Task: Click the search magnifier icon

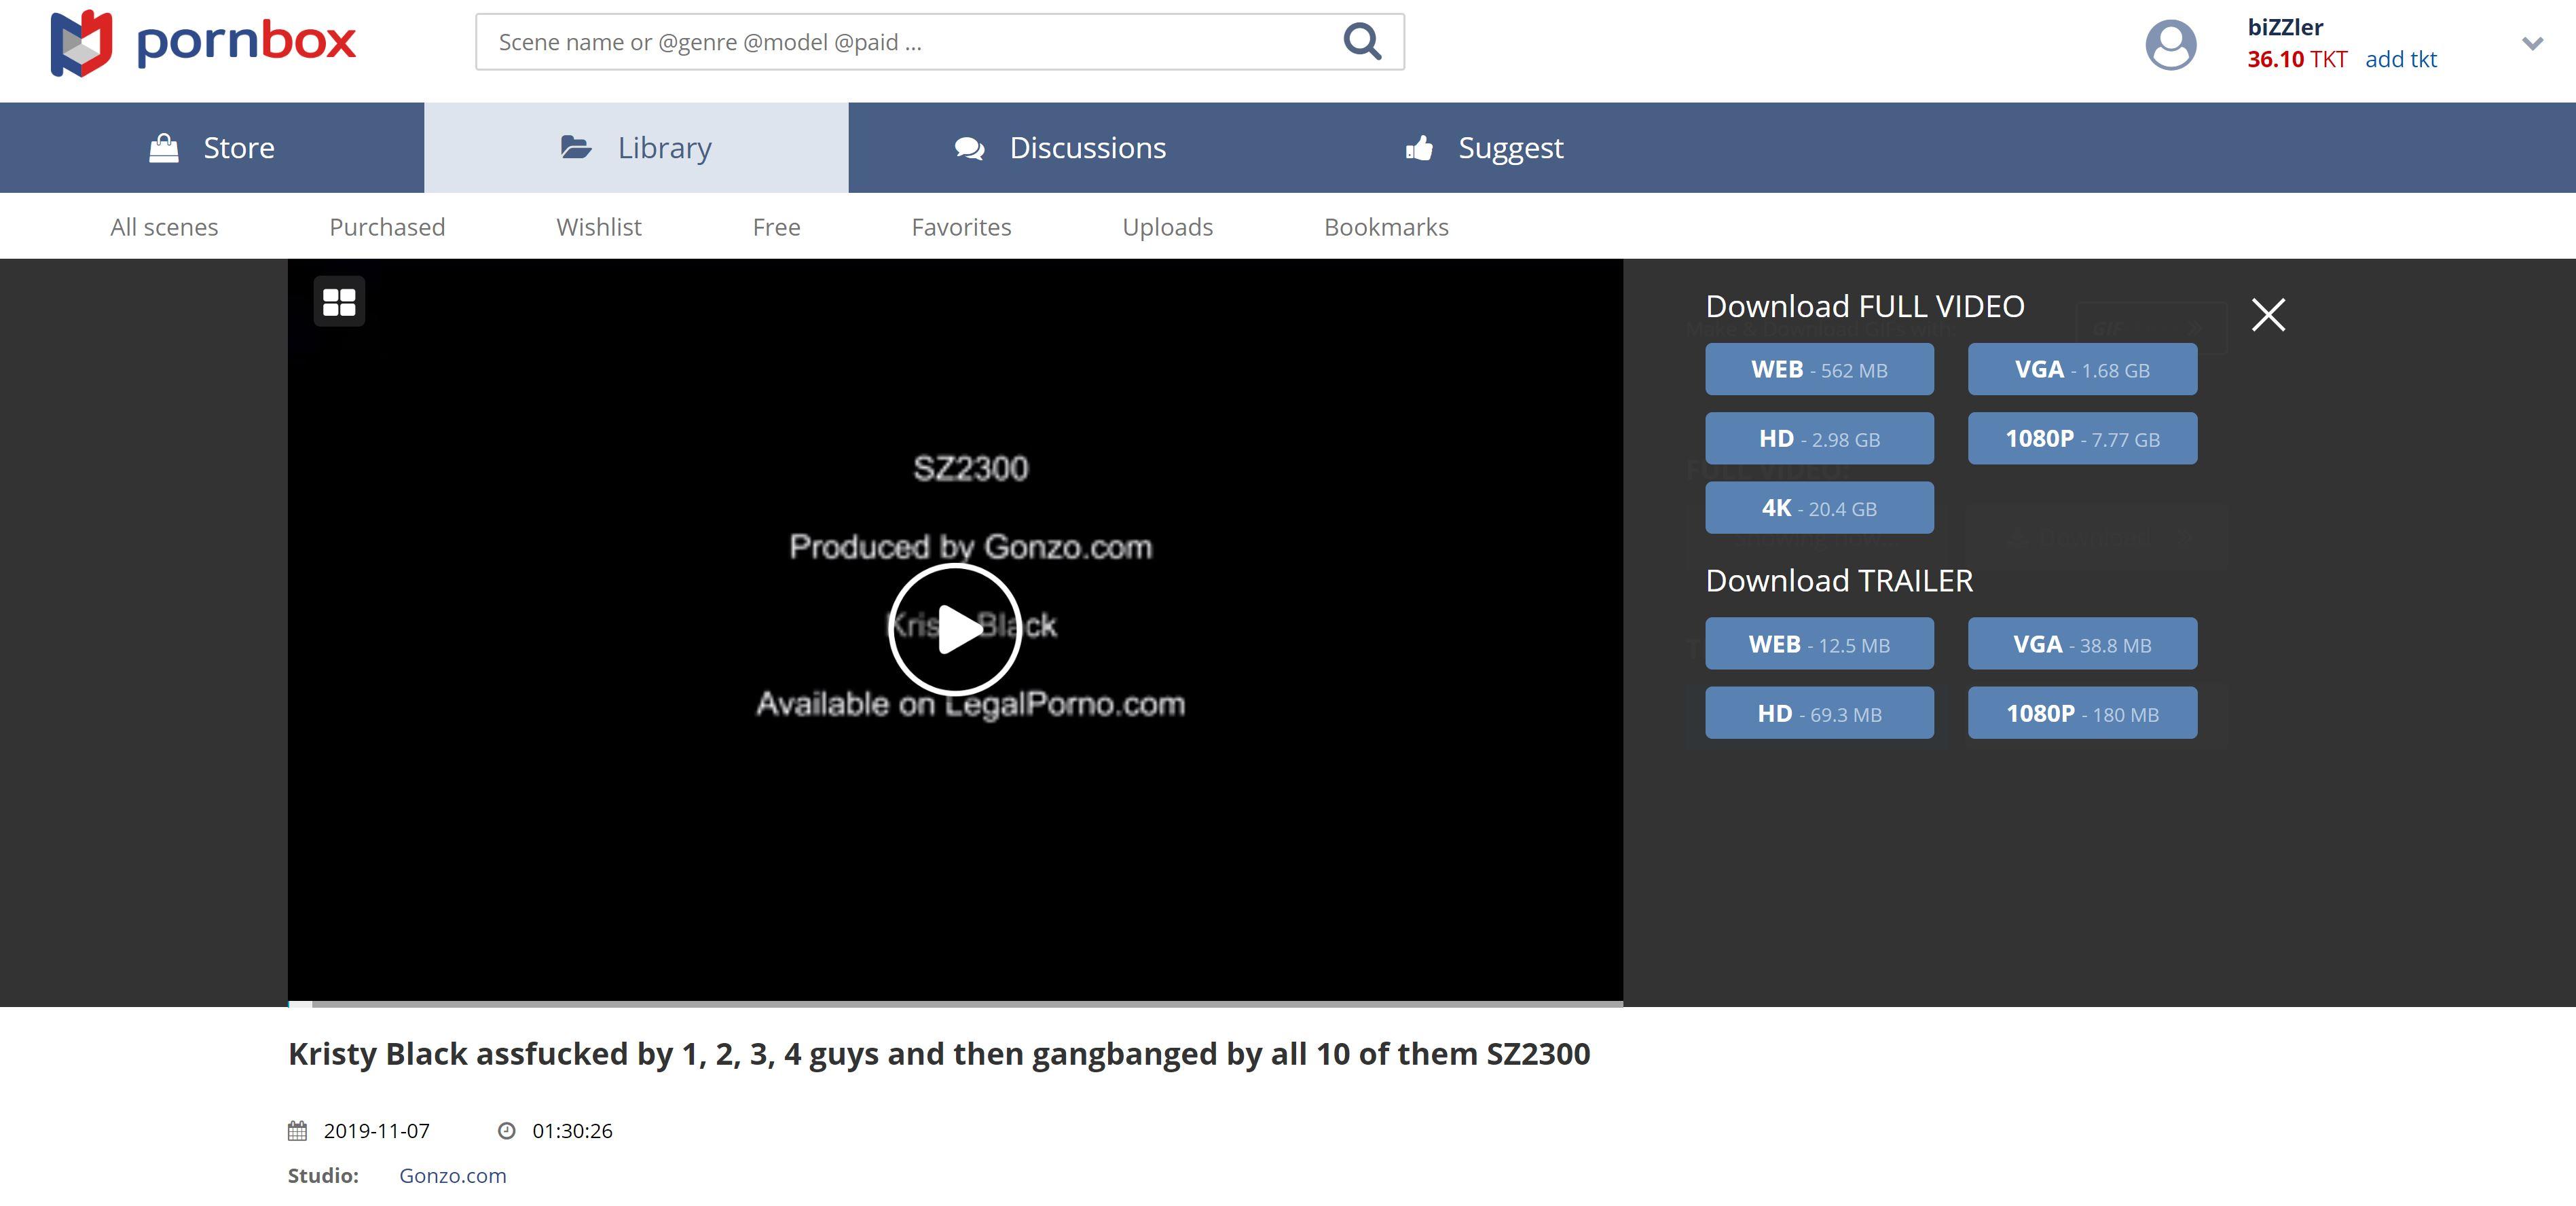Action: pyautogui.click(x=1361, y=42)
